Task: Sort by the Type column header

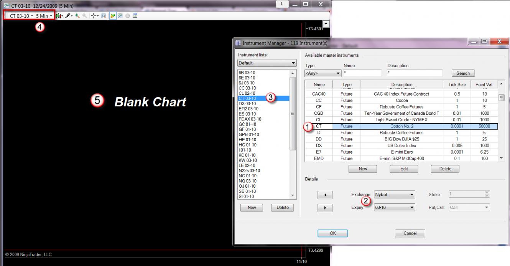Action: [x=346, y=84]
